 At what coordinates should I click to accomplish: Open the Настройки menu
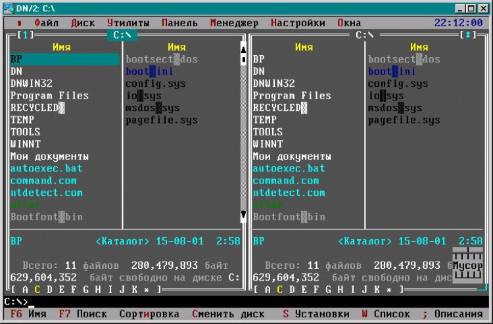(298, 23)
